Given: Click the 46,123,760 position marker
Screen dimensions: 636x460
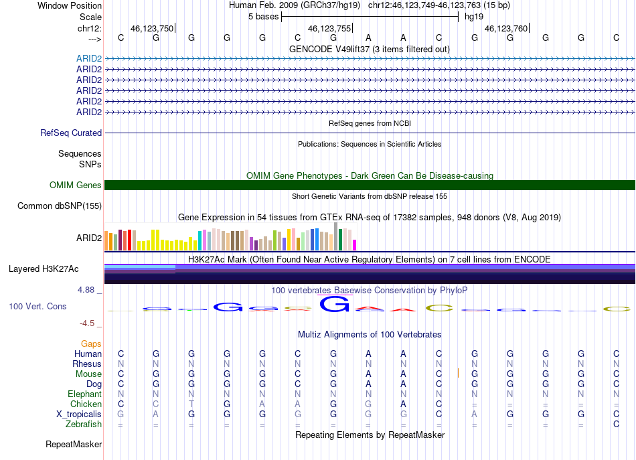Looking at the screenshot, I should click(x=506, y=28).
